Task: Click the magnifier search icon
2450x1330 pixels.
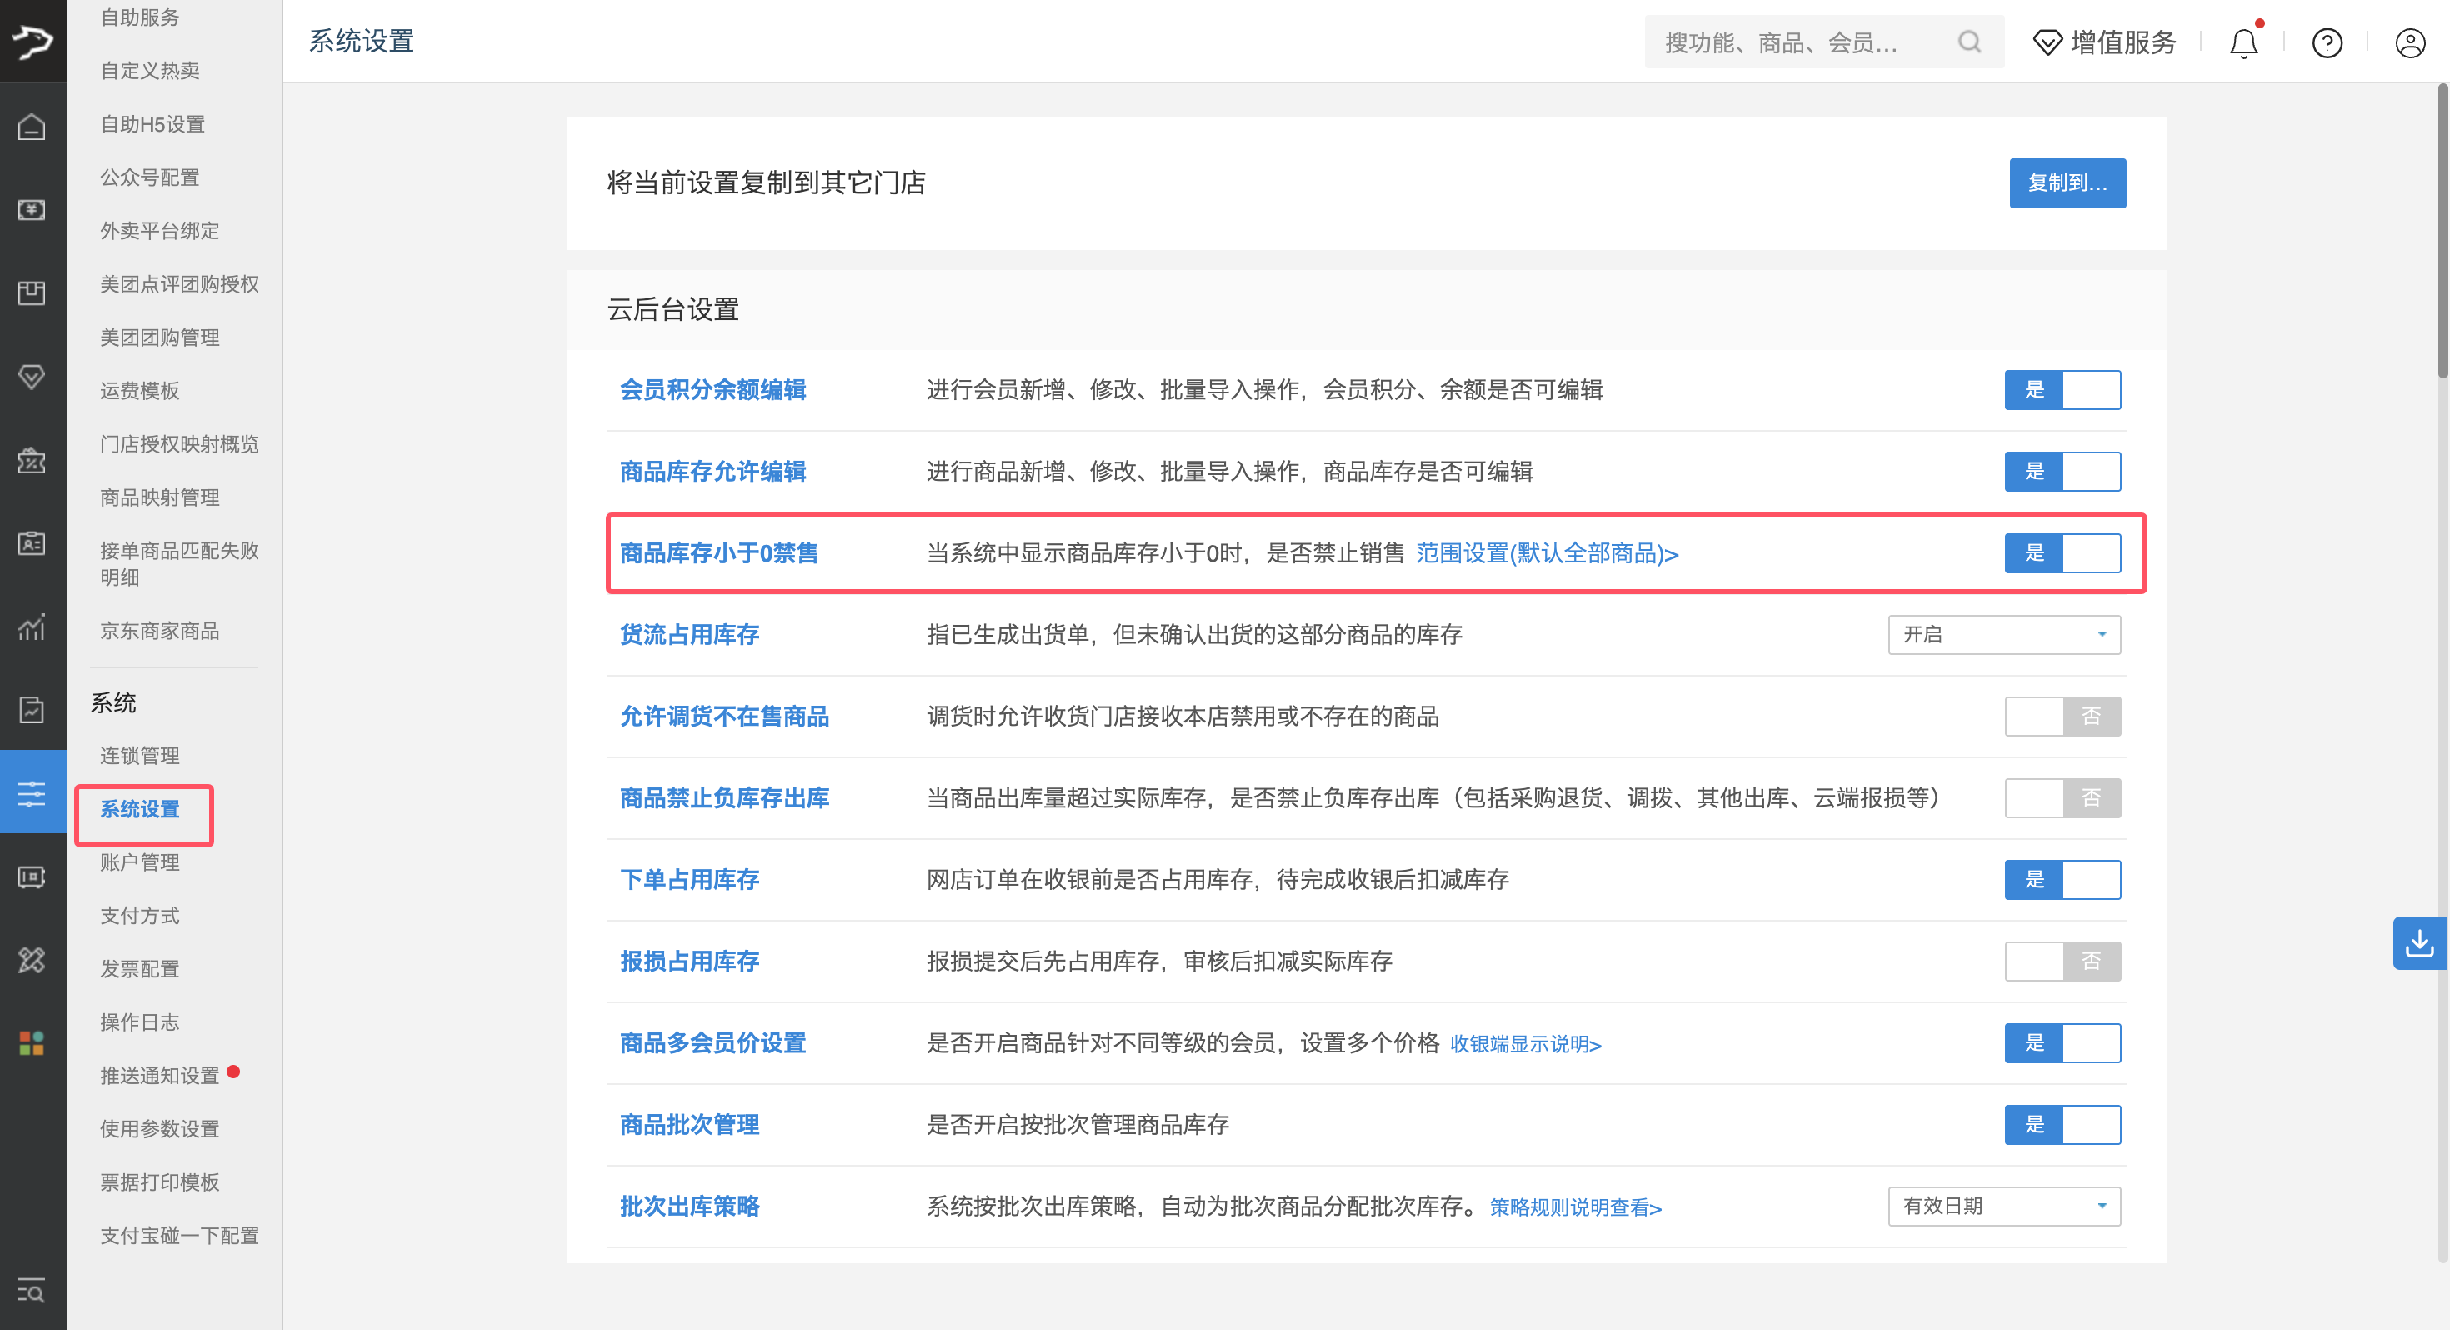Action: pyautogui.click(x=1970, y=42)
